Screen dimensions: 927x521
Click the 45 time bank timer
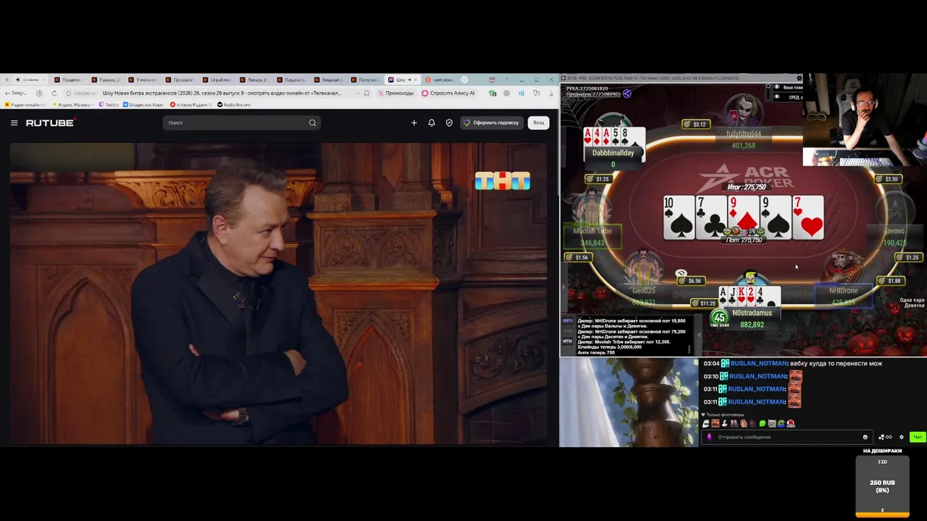719,318
